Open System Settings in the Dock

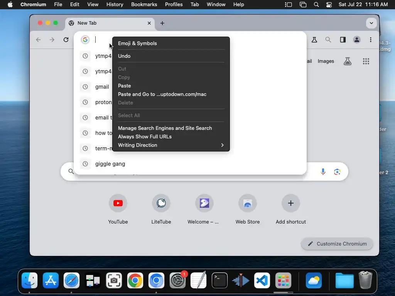pyautogui.click(x=177, y=281)
